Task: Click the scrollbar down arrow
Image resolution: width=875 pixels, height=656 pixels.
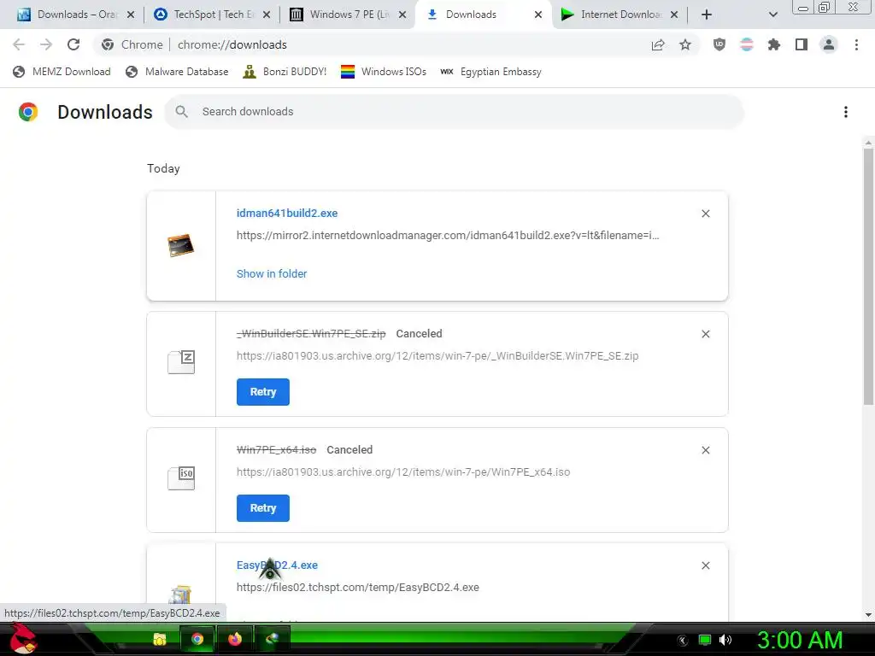Action: 868,615
